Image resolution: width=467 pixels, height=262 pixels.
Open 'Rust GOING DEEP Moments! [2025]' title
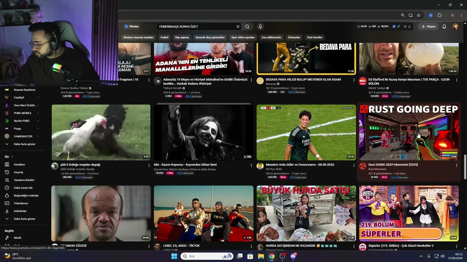(x=393, y=165)
